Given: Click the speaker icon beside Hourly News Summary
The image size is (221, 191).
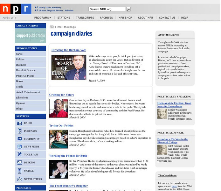Looking at the screenshot, I should (36, 7).
